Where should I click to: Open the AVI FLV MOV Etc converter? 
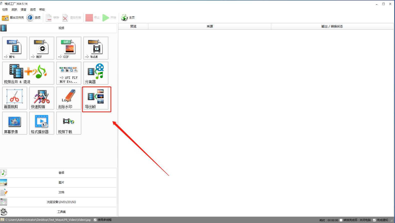pyautogui.click(x=69, y=73)
